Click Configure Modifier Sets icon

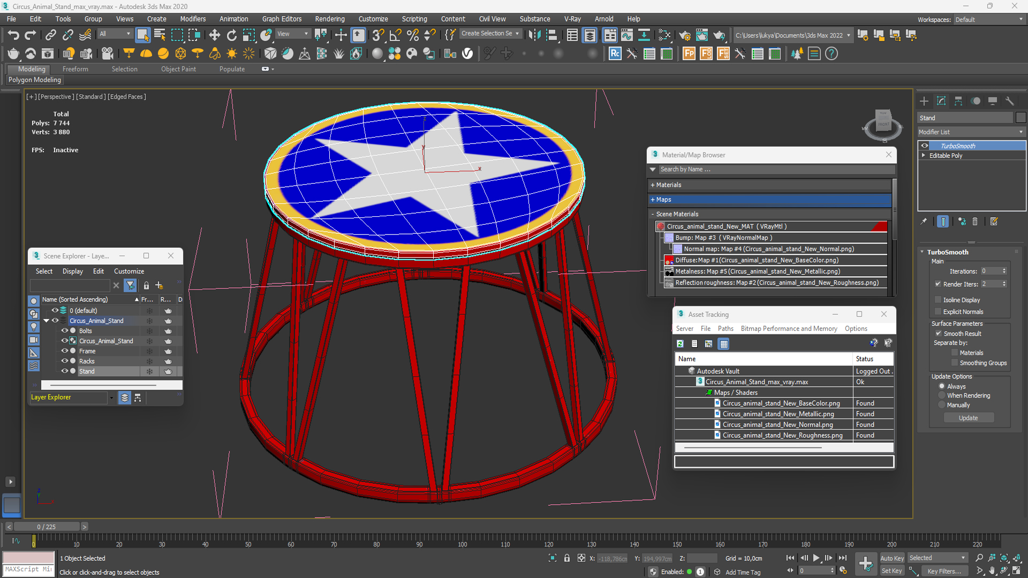coord(994,222)
